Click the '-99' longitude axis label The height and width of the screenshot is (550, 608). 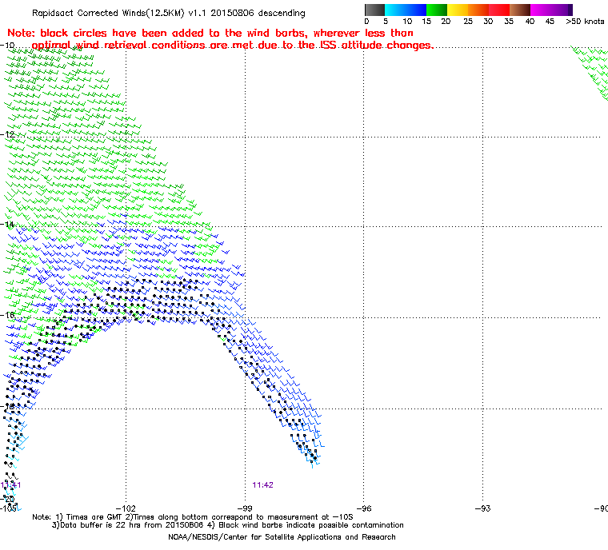point(245,508)
